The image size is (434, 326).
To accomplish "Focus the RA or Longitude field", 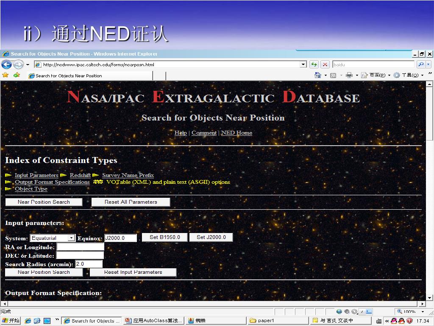I will [80, 247].
